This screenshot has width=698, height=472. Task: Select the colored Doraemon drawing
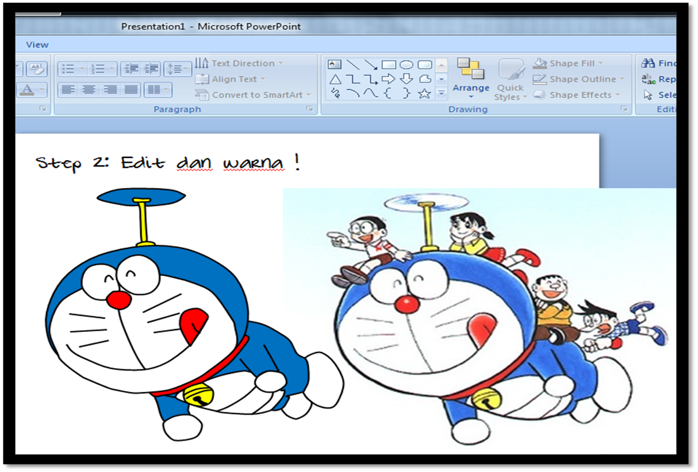[194, 315]
